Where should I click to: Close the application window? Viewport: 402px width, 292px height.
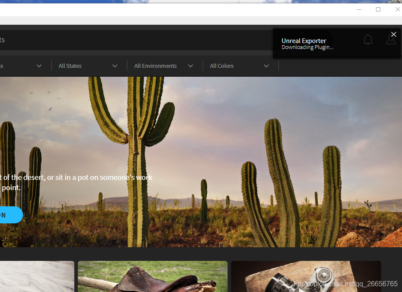397,9
